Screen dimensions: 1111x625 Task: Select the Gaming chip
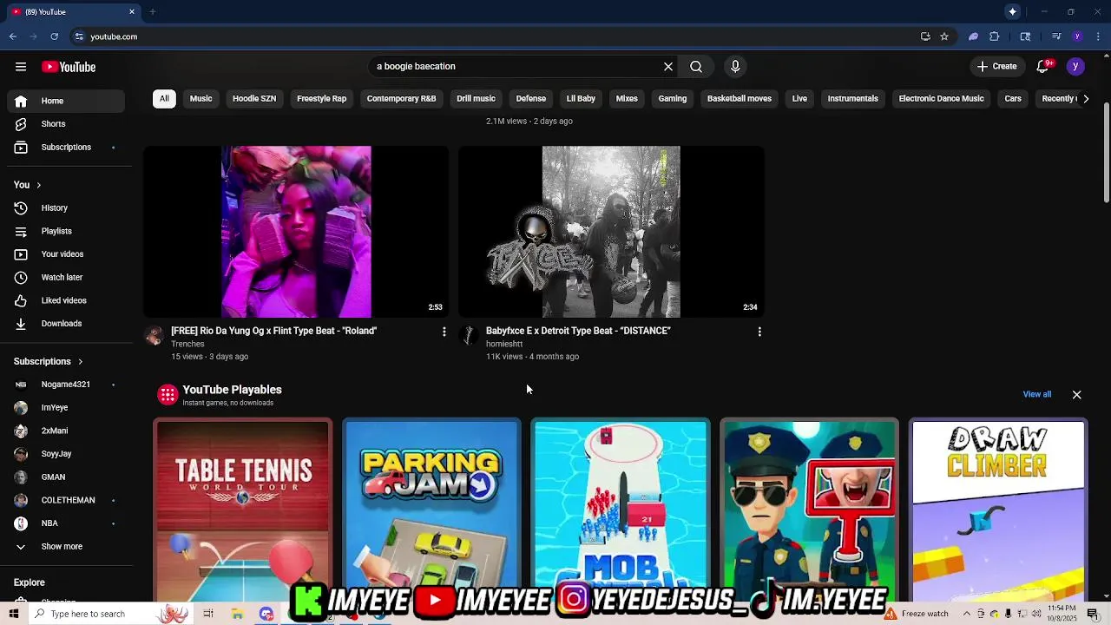tap(672, 98)
